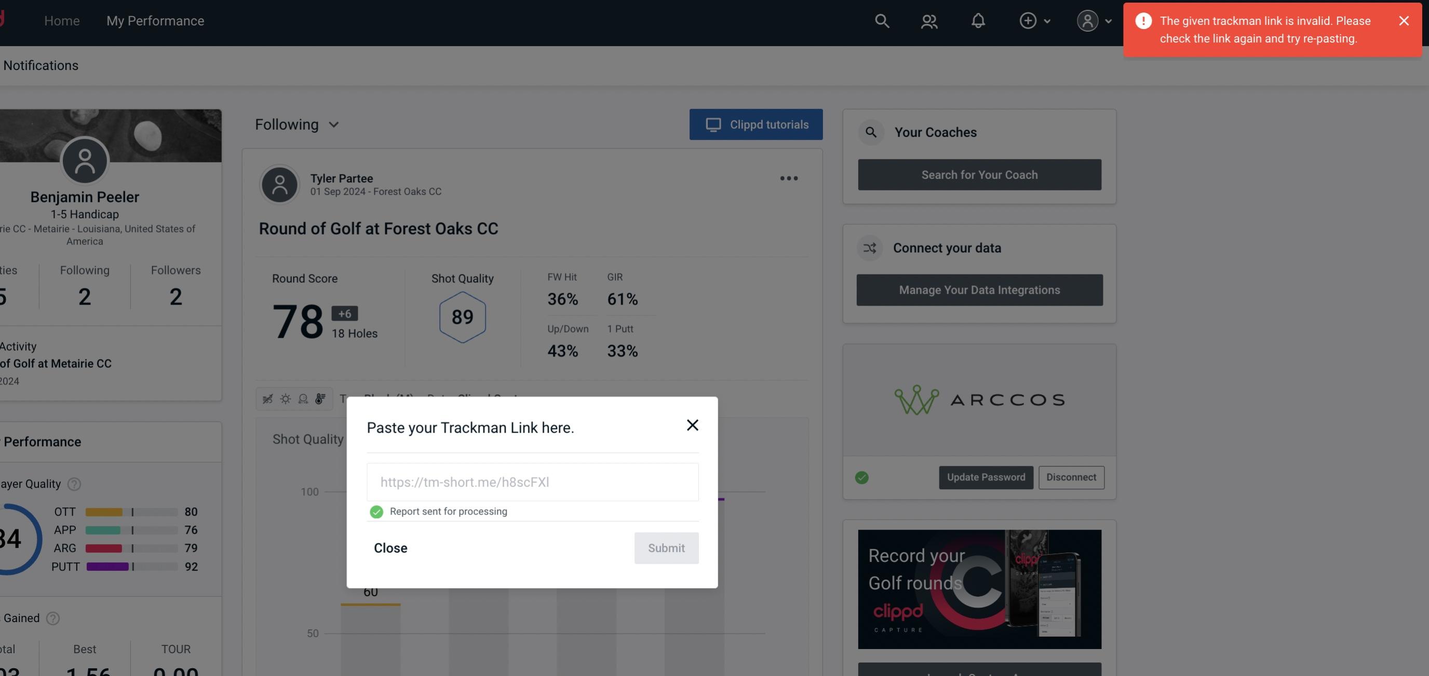Expand the three-dot menu on Tyler Partee post
The width and height of the screenshot is (1429, 676).
click(788, 178)
